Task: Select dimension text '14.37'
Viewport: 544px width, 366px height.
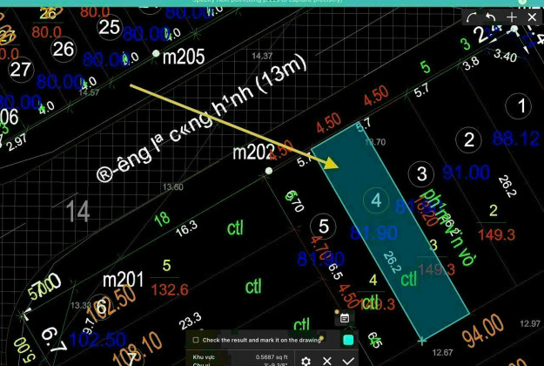Action: pyautogui.click(x=262, y=56)
